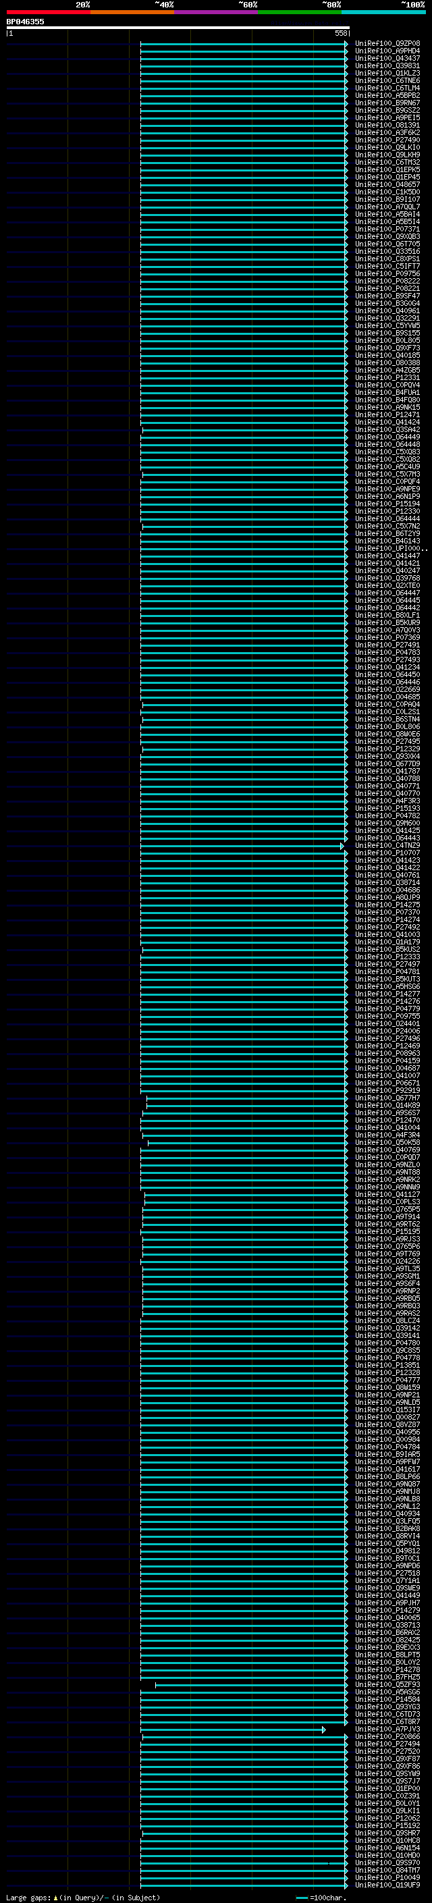Select the label UniRef100_P12333
The image size is (432, 1903).
click(x=387, y=957)
